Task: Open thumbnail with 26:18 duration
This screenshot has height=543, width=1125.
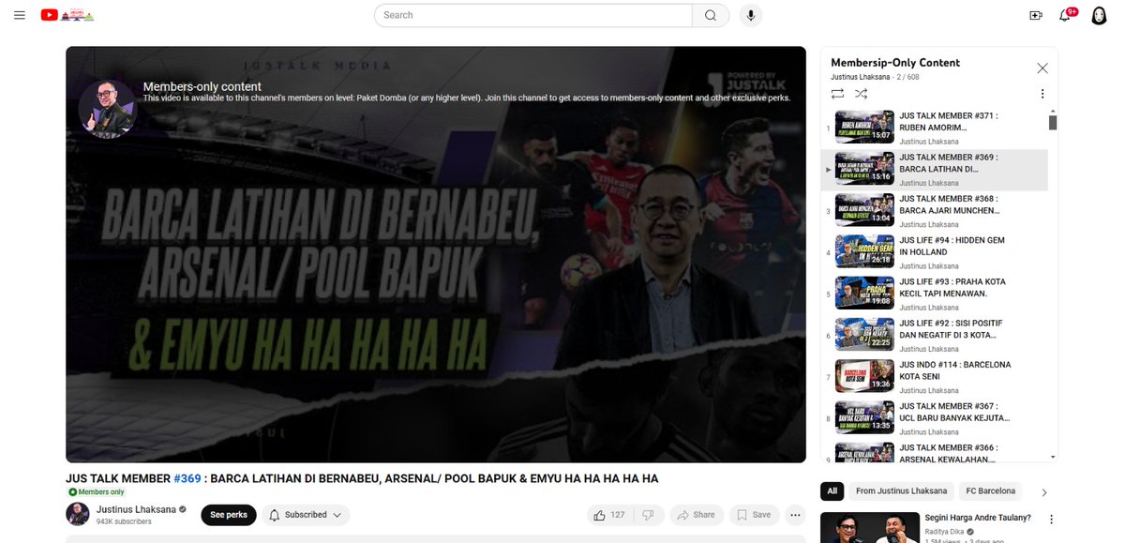Action: point(863,251)
